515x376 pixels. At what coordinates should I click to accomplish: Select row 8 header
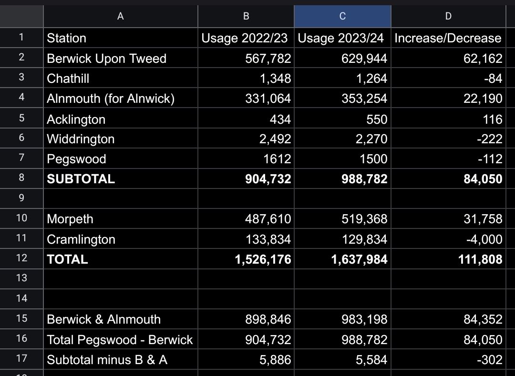[x=21, y=178]
